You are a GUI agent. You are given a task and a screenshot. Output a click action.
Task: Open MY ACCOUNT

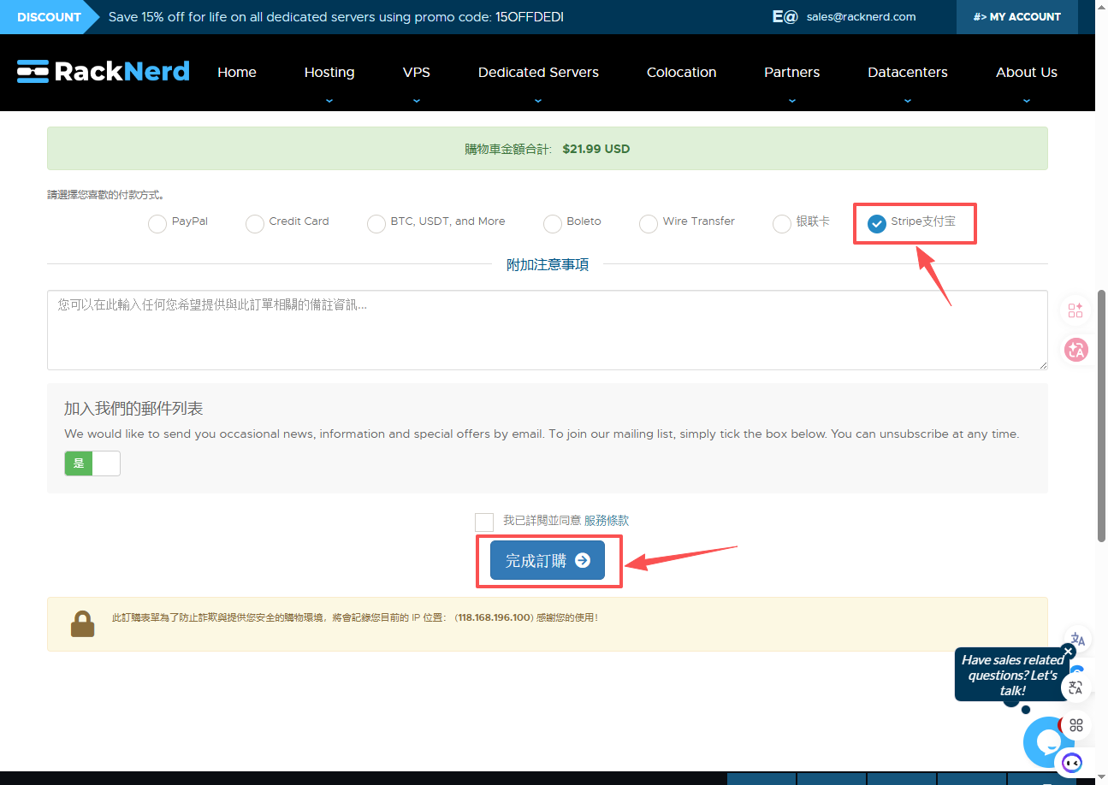1017,17
